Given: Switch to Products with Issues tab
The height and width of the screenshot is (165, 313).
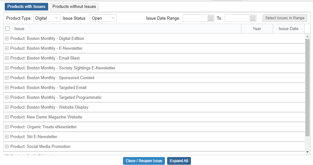Looking at the screenshot, I should coord(26,7).
